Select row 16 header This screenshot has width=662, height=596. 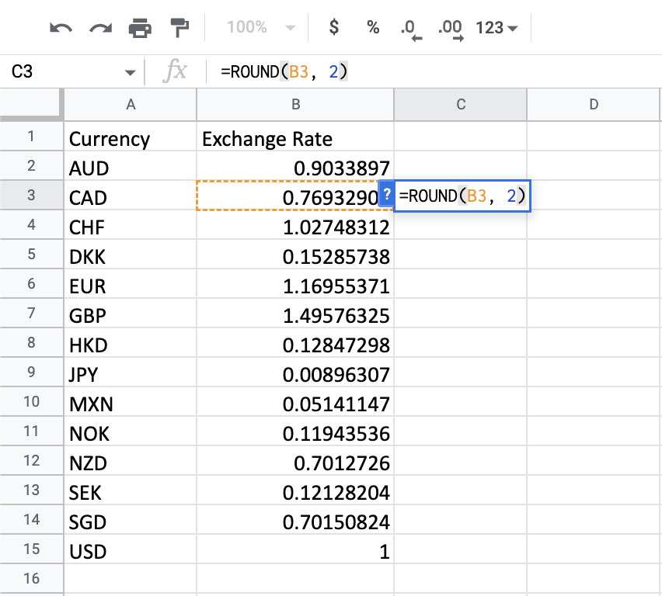pyautogui.click(x=31, y=579)
